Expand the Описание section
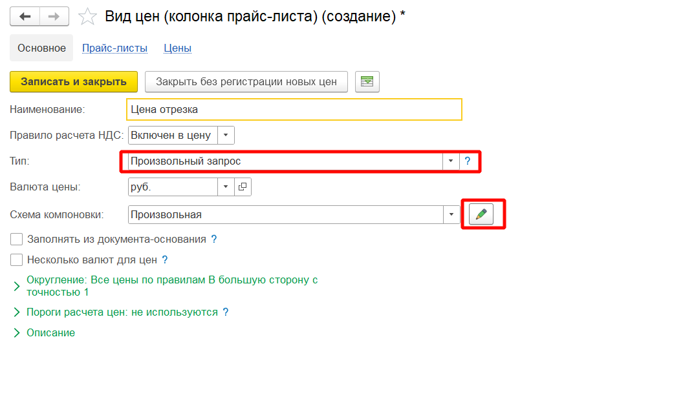This screenshot has width=683, height=417. pyautogui.click(x=17, y=333)
